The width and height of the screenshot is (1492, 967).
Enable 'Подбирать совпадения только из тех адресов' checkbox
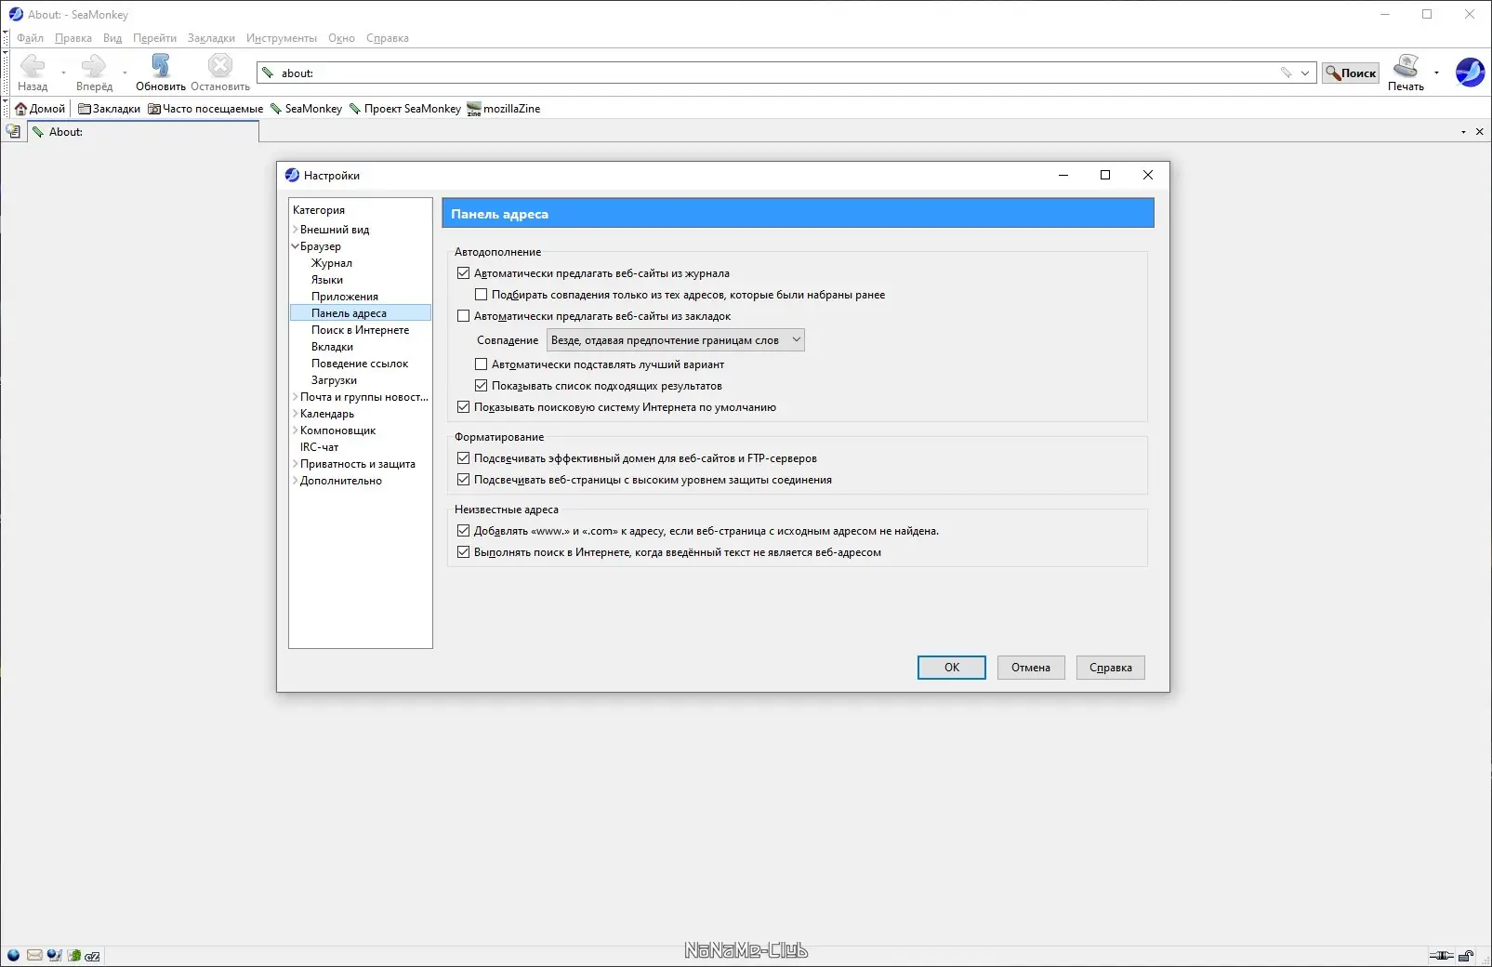click(482, 295)
